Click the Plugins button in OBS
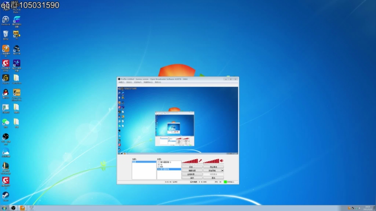 tap(192, 178)
